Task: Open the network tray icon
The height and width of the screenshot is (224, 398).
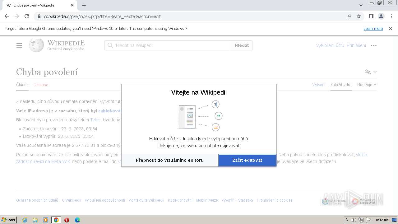Action: [361, 220]
